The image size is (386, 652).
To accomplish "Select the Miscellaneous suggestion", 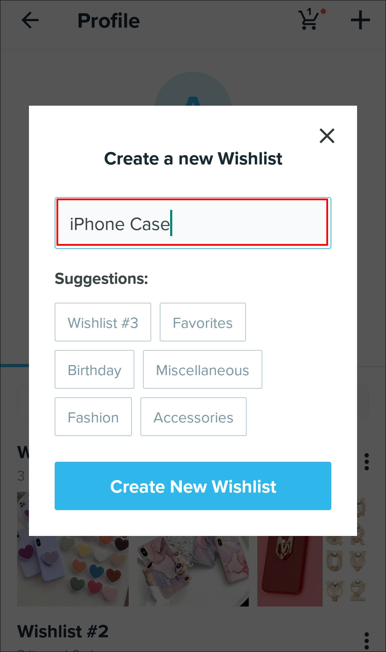I will (x=202, y=370).
